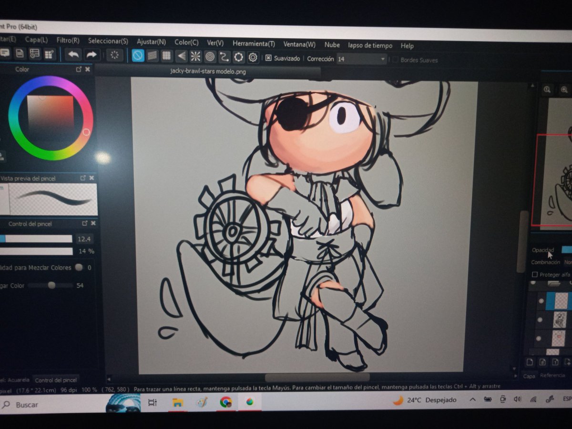
Task: Select the snap off icon
Action: point(138,56)
